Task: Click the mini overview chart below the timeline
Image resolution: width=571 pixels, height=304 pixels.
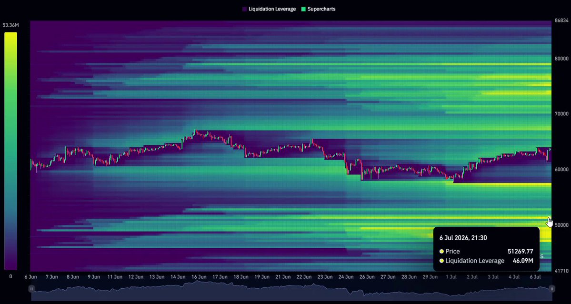Action: tap(291, 291)
